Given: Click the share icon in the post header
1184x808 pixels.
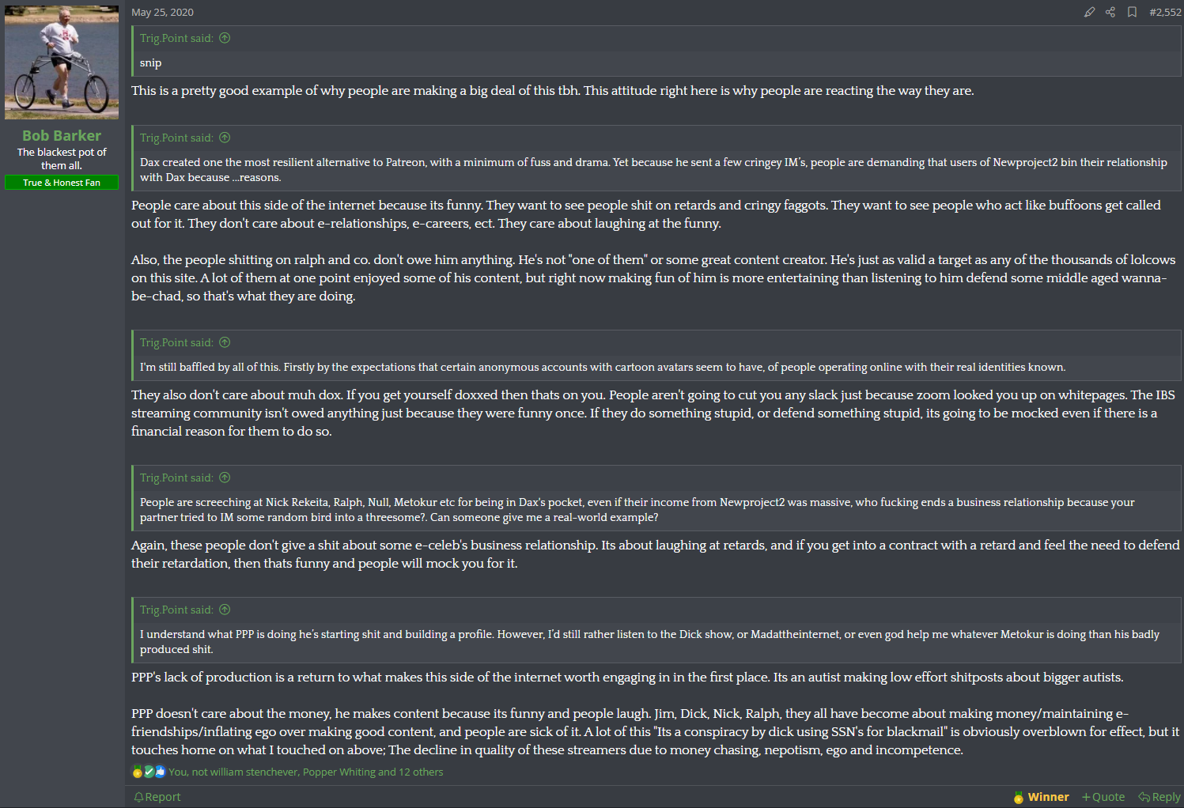Looking at the screenshot, I should [1110, 12].
